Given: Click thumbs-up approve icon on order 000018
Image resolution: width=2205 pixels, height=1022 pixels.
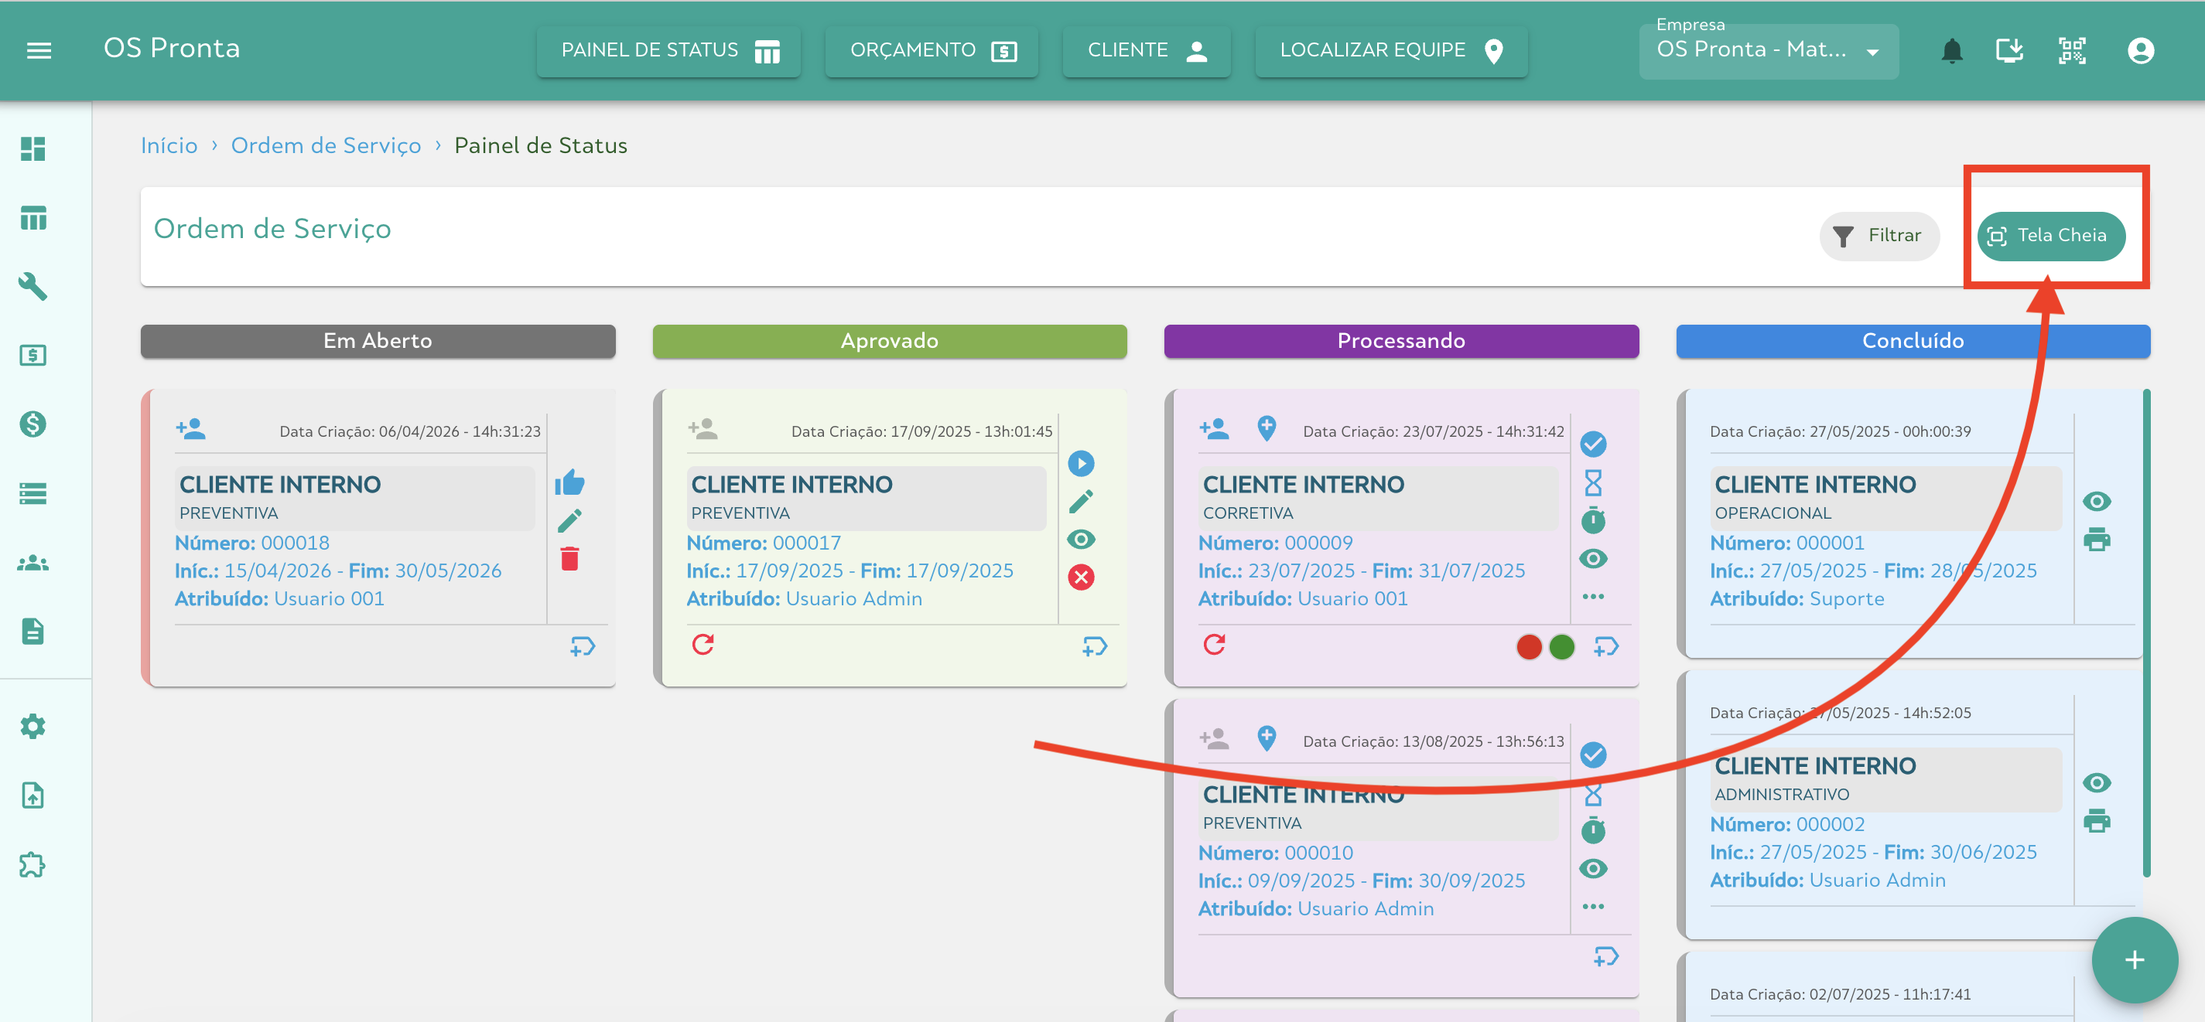Looking at the screenshot, I should click(569, 482).
